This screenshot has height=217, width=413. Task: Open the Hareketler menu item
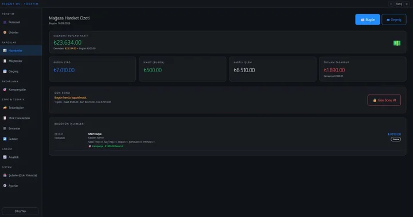(x=21, y=50)
